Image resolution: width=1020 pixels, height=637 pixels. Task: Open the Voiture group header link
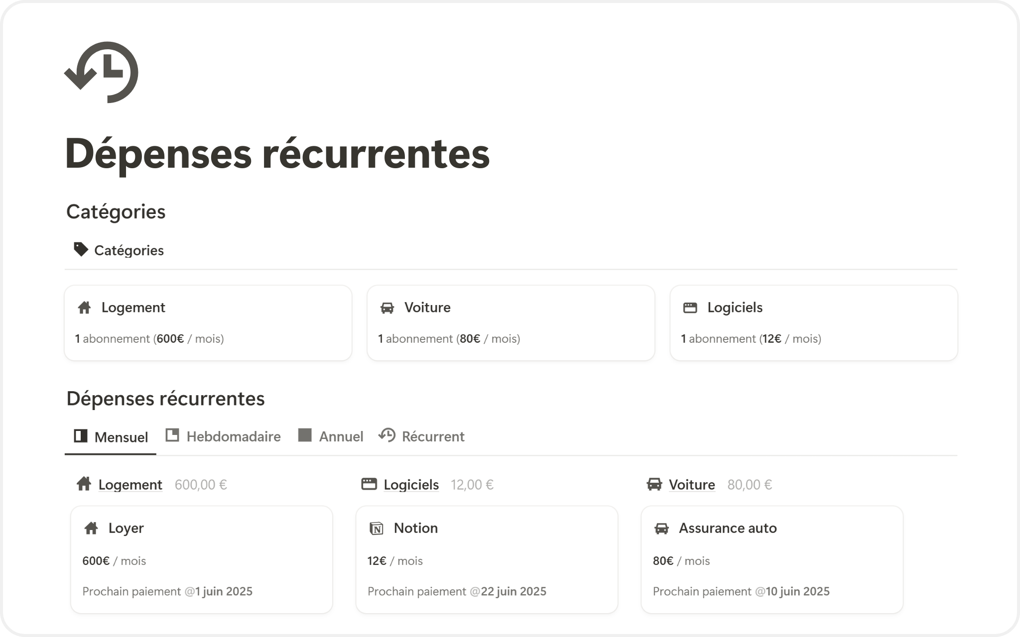coord(691,485)
